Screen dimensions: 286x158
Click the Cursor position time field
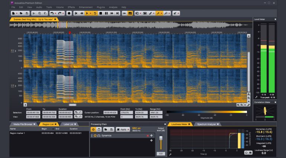pyautogui.click(x=110, y=113)
